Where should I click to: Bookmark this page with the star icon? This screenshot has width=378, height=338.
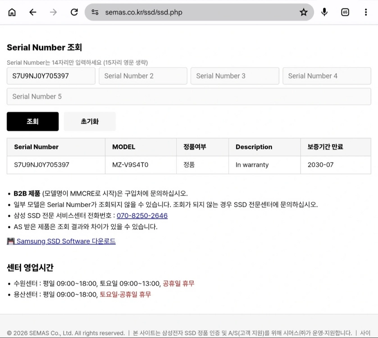(x=304, y=12)
